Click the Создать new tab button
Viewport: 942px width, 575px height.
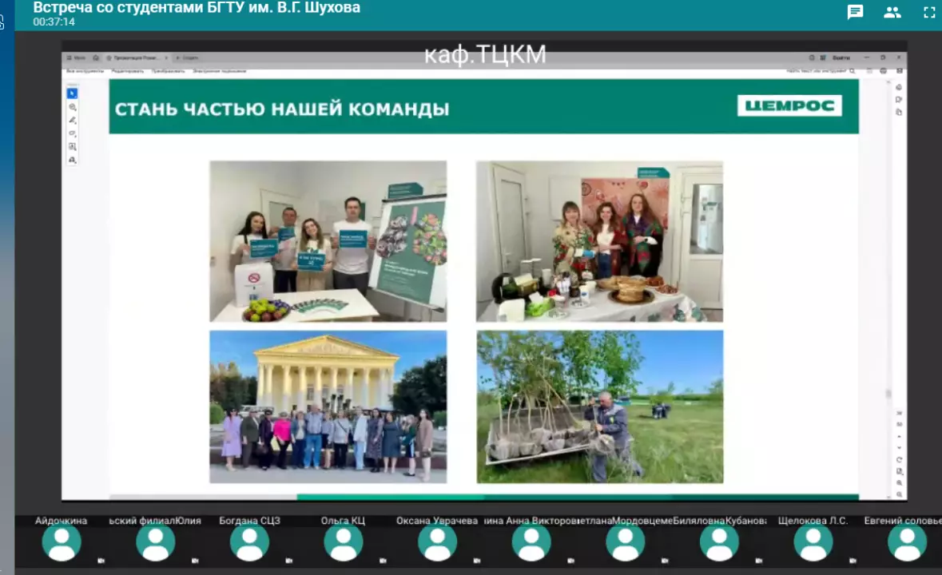(189, 58)
